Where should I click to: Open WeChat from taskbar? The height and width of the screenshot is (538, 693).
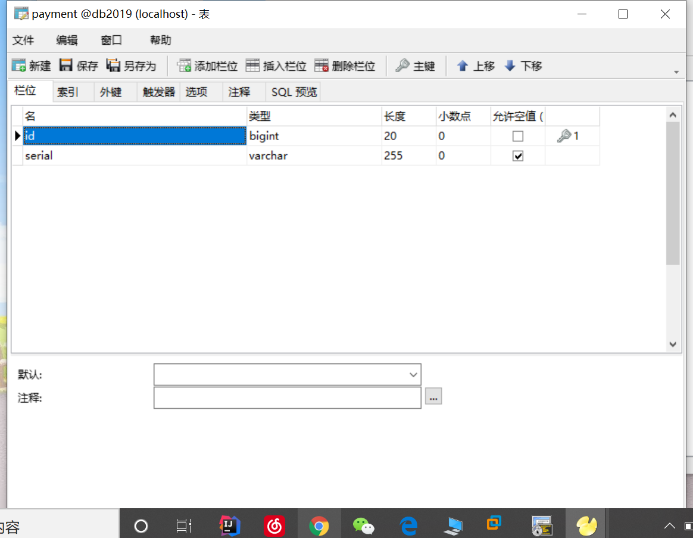(x=364, y=526)
